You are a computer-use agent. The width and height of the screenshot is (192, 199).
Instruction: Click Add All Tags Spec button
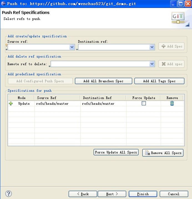[x=159, y=81]
